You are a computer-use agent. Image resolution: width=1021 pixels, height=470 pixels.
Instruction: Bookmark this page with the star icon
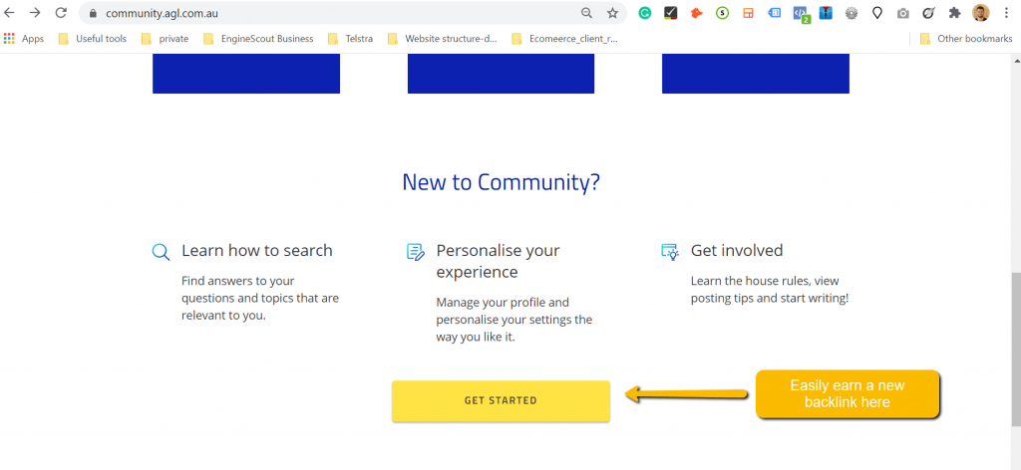[612, 13]
